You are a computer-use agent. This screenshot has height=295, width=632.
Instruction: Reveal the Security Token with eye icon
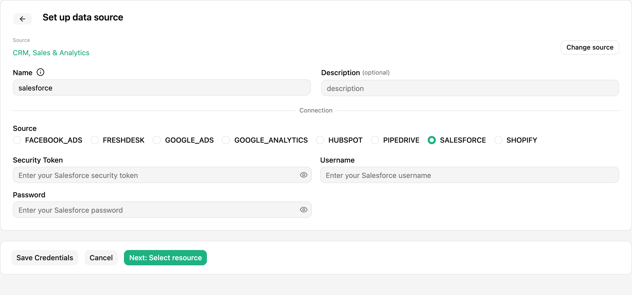pos(304,175)
